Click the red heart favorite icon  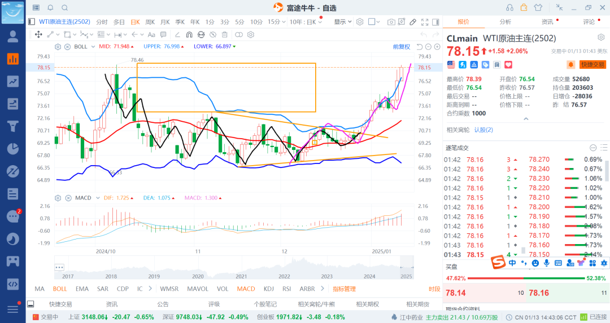[508, 65]
